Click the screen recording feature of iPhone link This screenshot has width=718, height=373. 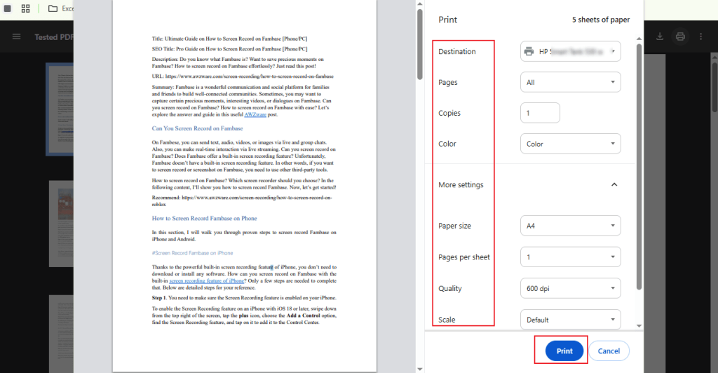click(x=207, y=281)
